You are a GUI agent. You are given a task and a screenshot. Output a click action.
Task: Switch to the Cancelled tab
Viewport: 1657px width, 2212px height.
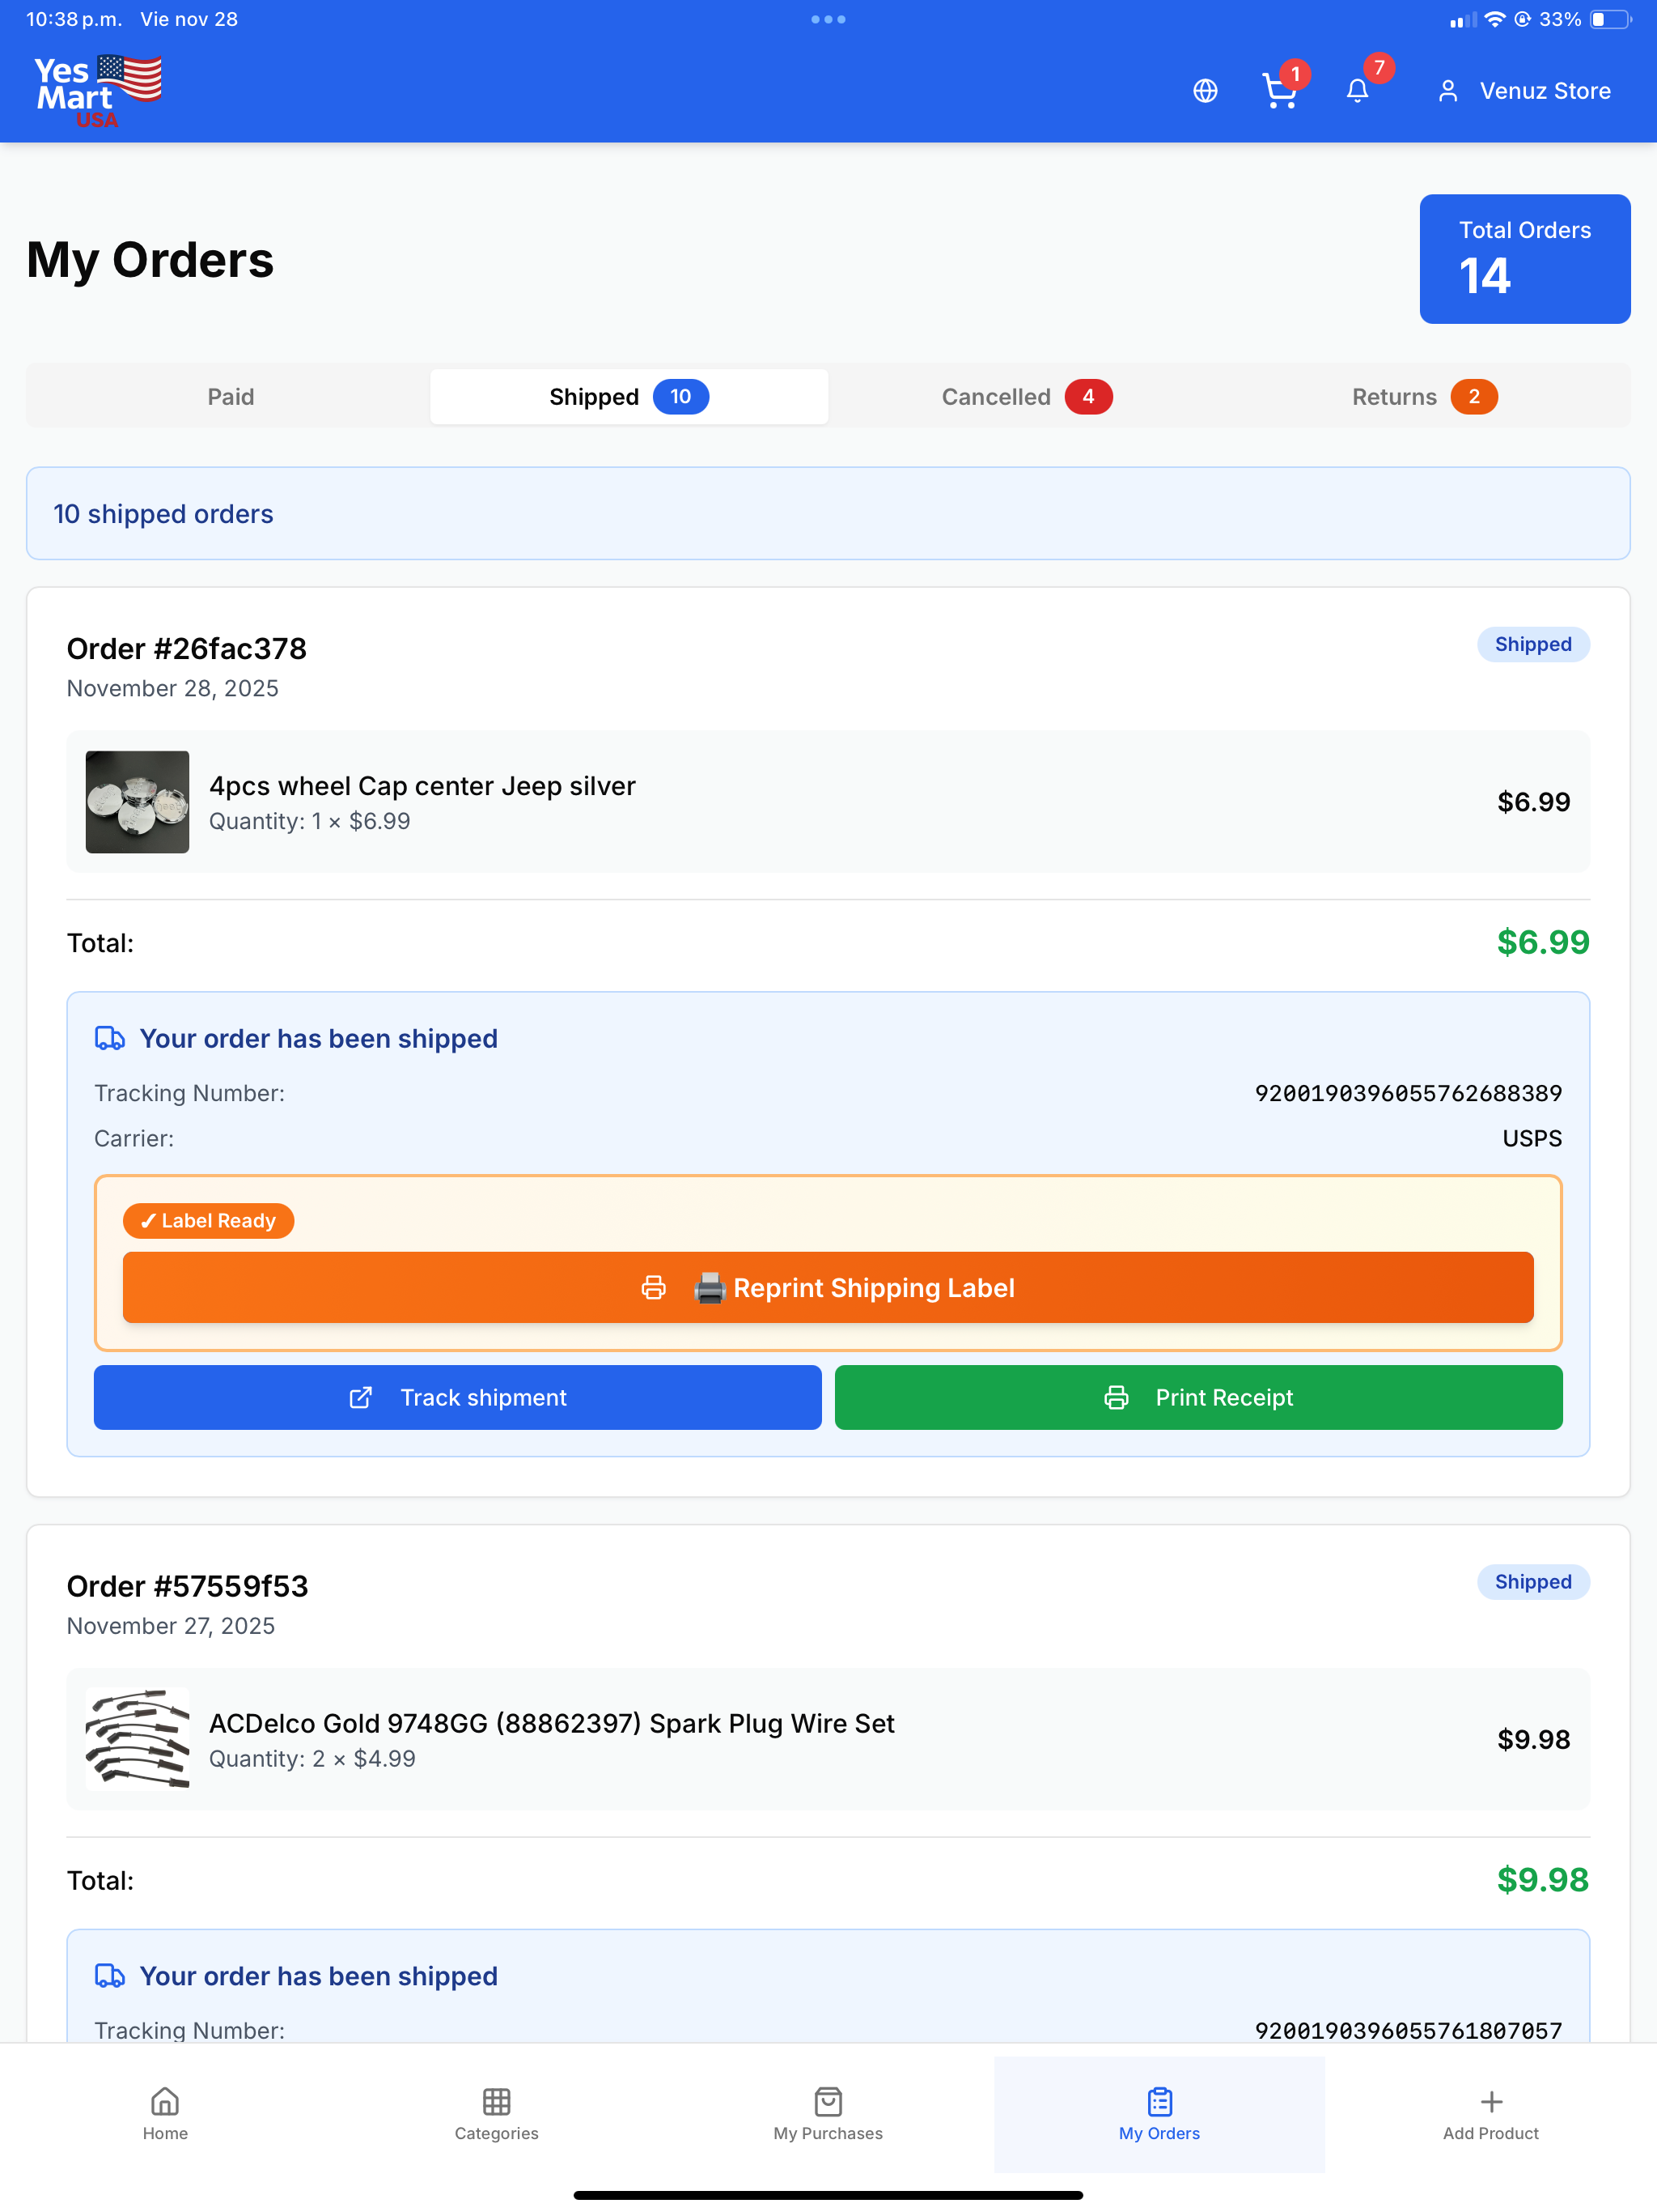click(x=1027, y=397)
